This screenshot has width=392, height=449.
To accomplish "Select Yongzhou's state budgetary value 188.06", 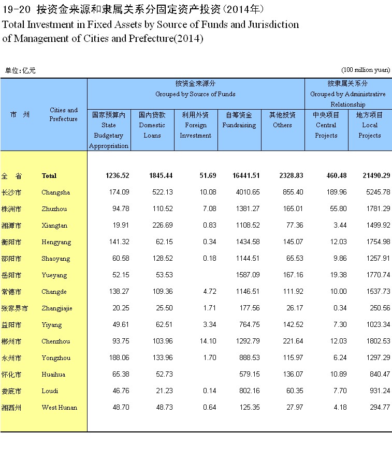I will click(x=118, y=358).
